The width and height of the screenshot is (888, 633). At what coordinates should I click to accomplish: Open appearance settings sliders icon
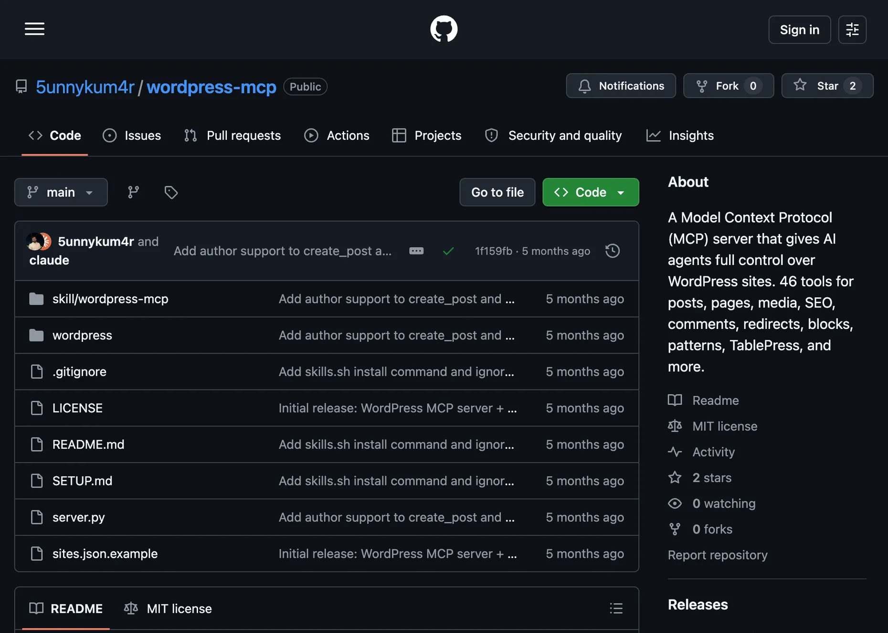click(852, 30)
